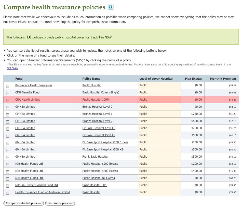The height and width of the screenshot is (209, 242).
Task: Tick checkbox for Health Insurance Fund of Australia
Action: coord(8,193)
